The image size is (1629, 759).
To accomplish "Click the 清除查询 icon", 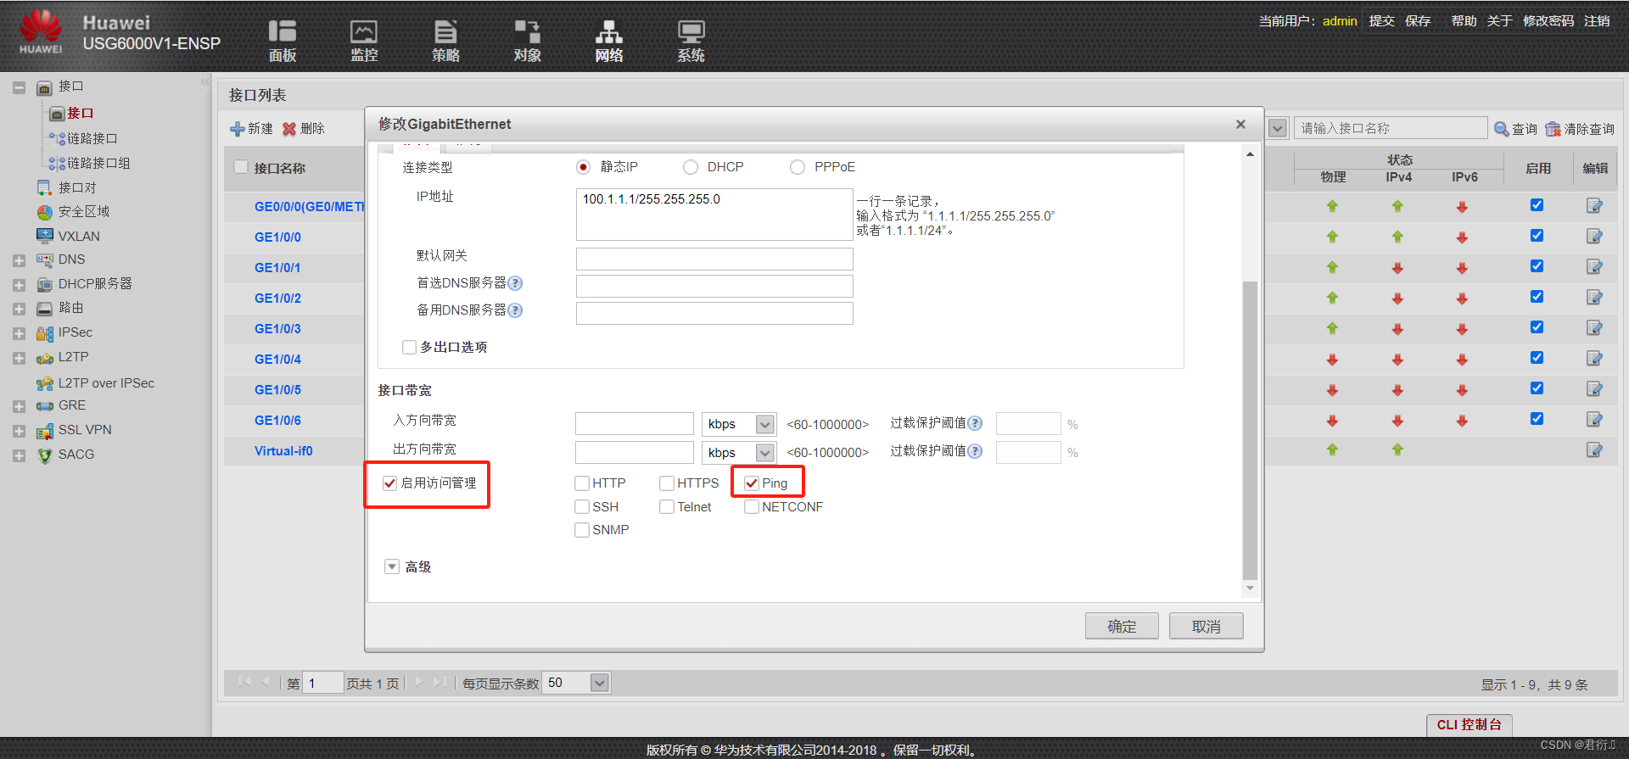I will tap(1553, 129).
